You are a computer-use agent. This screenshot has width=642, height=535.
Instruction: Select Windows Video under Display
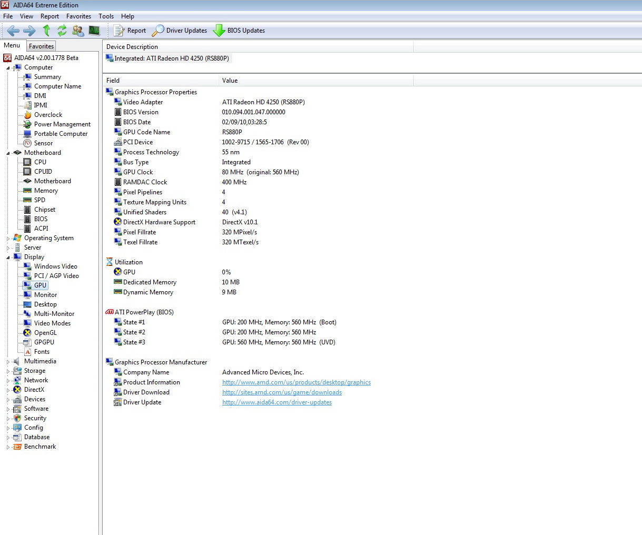(x=55, y=266)
